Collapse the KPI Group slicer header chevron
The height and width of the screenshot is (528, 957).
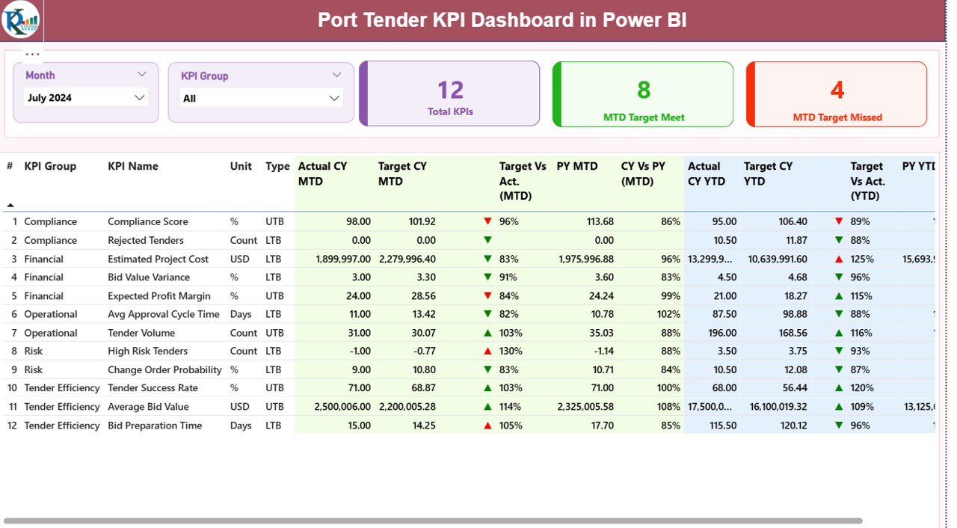[336, 76]
